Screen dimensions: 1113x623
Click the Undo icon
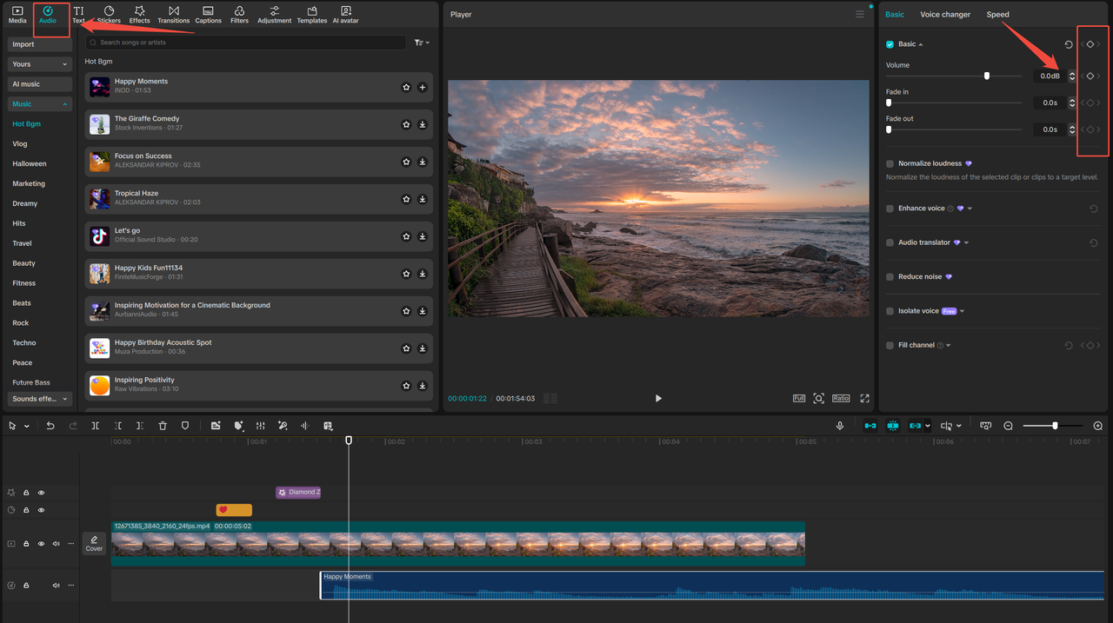tap(50, 425)
